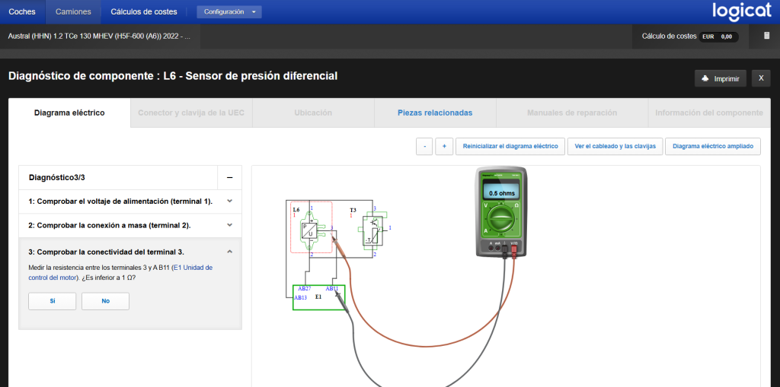Click the multimeter rotary dial
This screenshot has width=780, height=387.
[x=502, y=220]
